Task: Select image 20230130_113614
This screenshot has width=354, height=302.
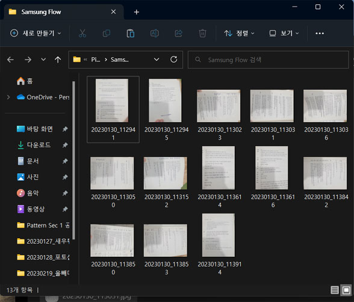Action: [220, 177]
